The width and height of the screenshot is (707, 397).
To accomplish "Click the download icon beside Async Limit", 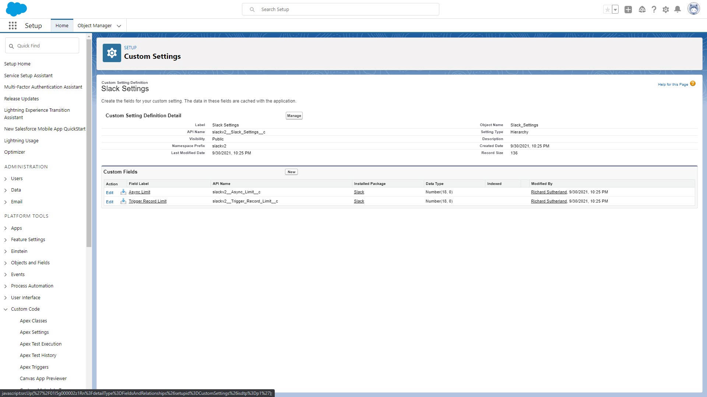I will point(123,192).
